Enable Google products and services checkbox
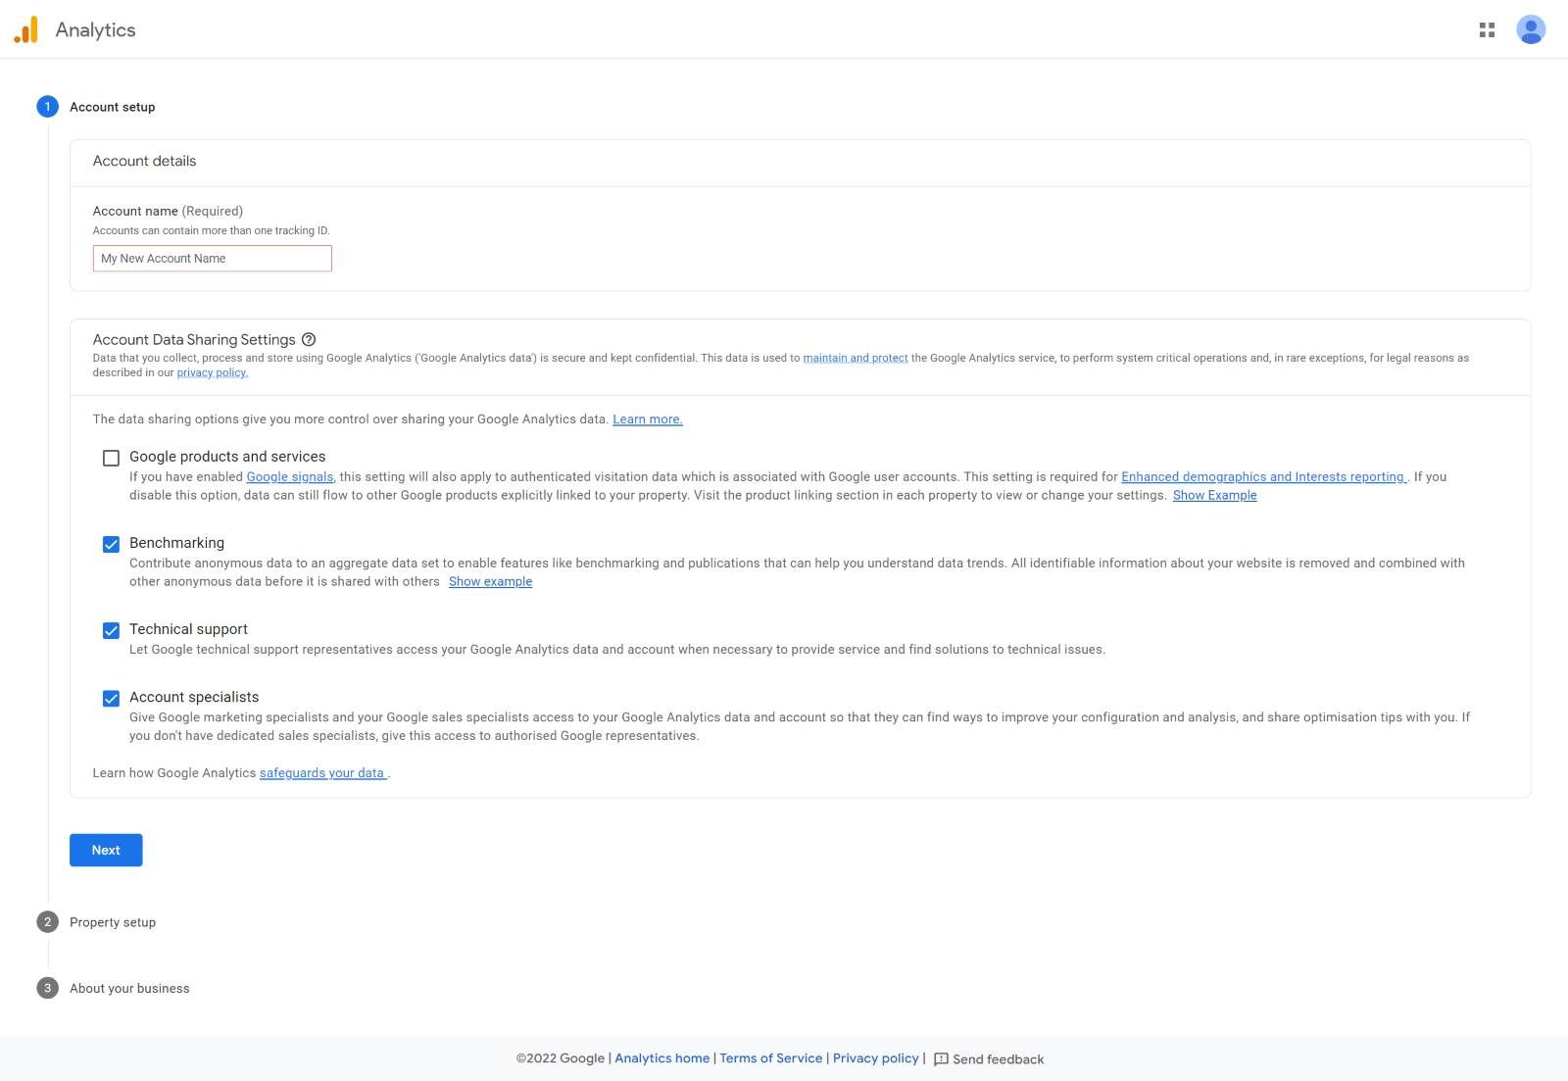Viewport: 1568px width, 1081px height. (111, 458)
